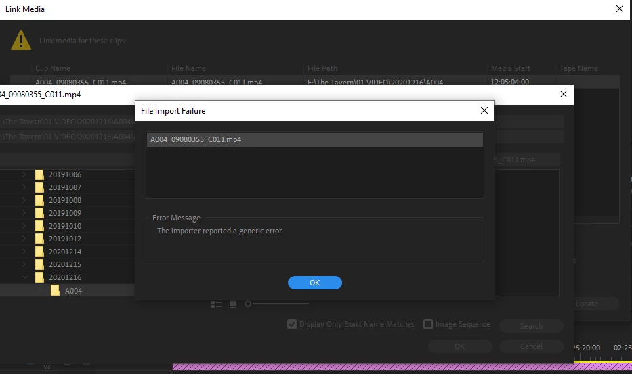Screen dimensions: 632x374
Task: Click the thumbnail zoom slider handle
Action: pos(248,304)
